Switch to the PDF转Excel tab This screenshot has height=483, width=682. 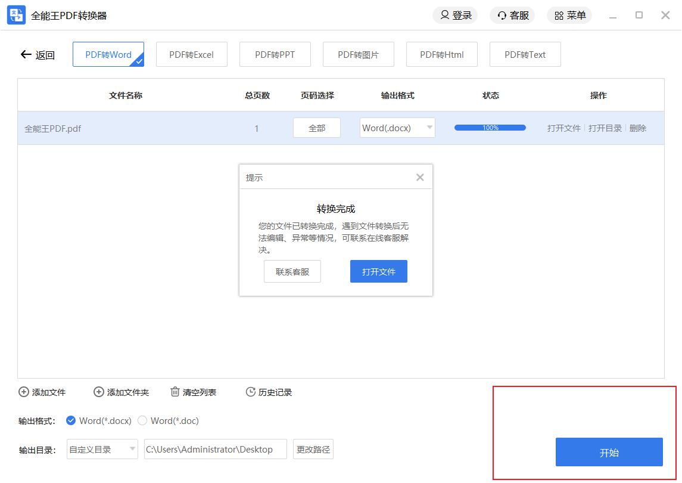point(191,55)
